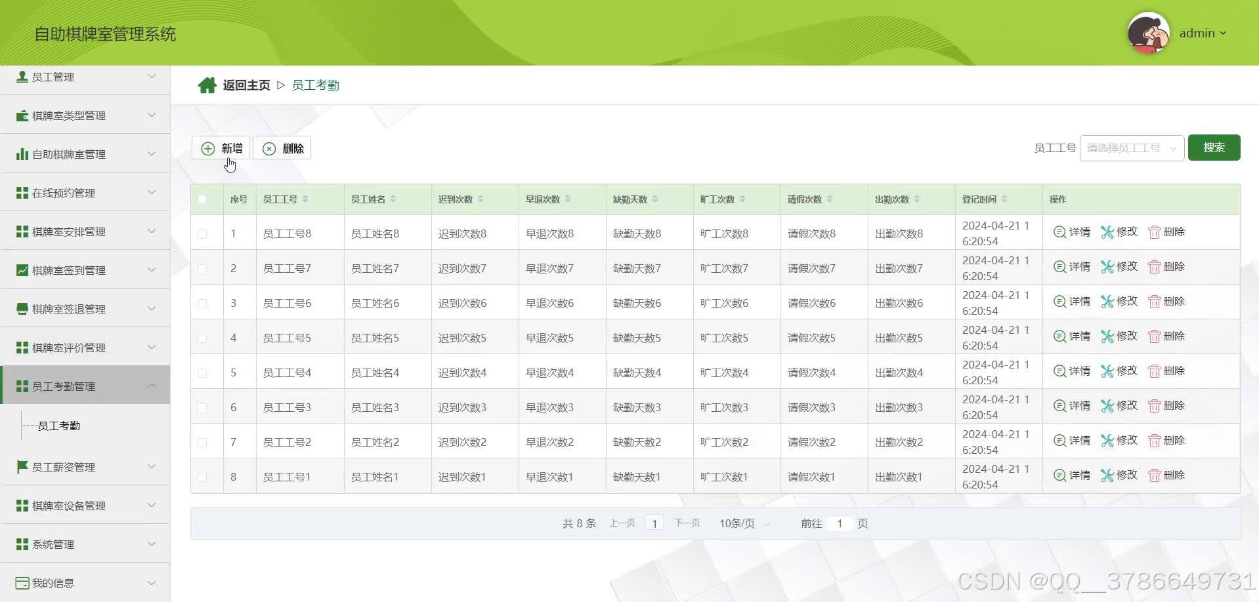Click the flag icon beside 员工薪资管理
This screenshot has height=602, width=1259.
pos(22,466)
